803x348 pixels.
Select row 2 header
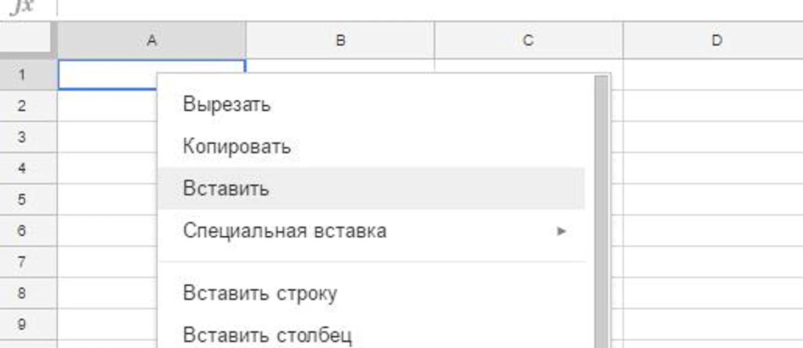[21, 106]
